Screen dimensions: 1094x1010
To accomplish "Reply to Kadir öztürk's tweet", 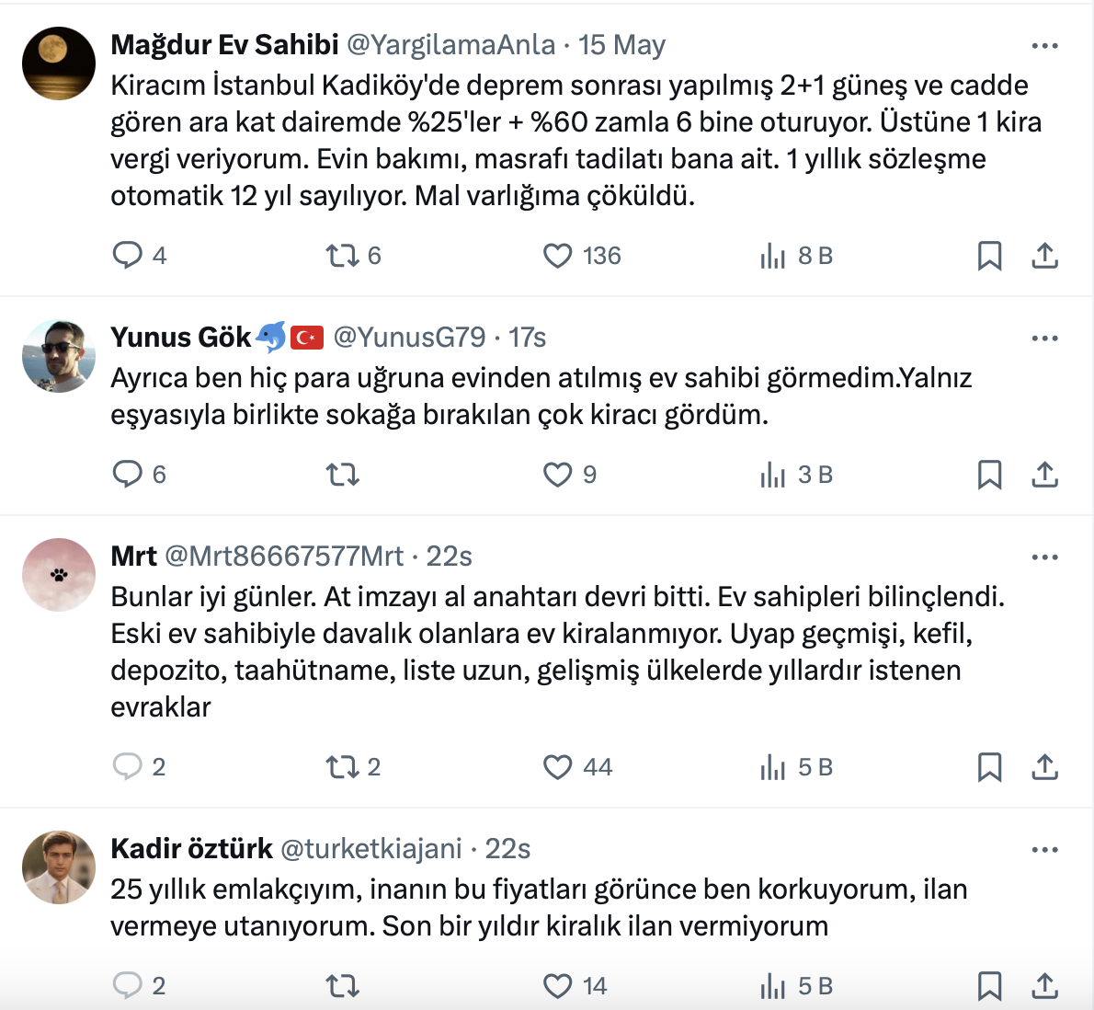I will coord(127,986).
